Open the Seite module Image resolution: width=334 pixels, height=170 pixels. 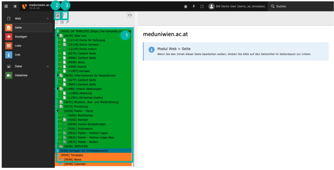tap(28, 28)
